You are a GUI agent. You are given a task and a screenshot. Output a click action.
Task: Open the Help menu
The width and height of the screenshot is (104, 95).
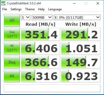tap(41, 9)
